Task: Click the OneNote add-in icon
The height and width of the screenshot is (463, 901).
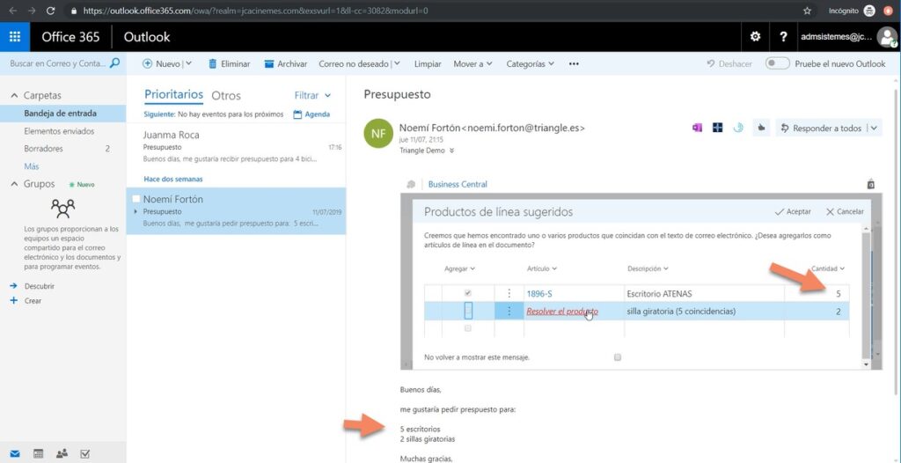Action: pos(697,128)
